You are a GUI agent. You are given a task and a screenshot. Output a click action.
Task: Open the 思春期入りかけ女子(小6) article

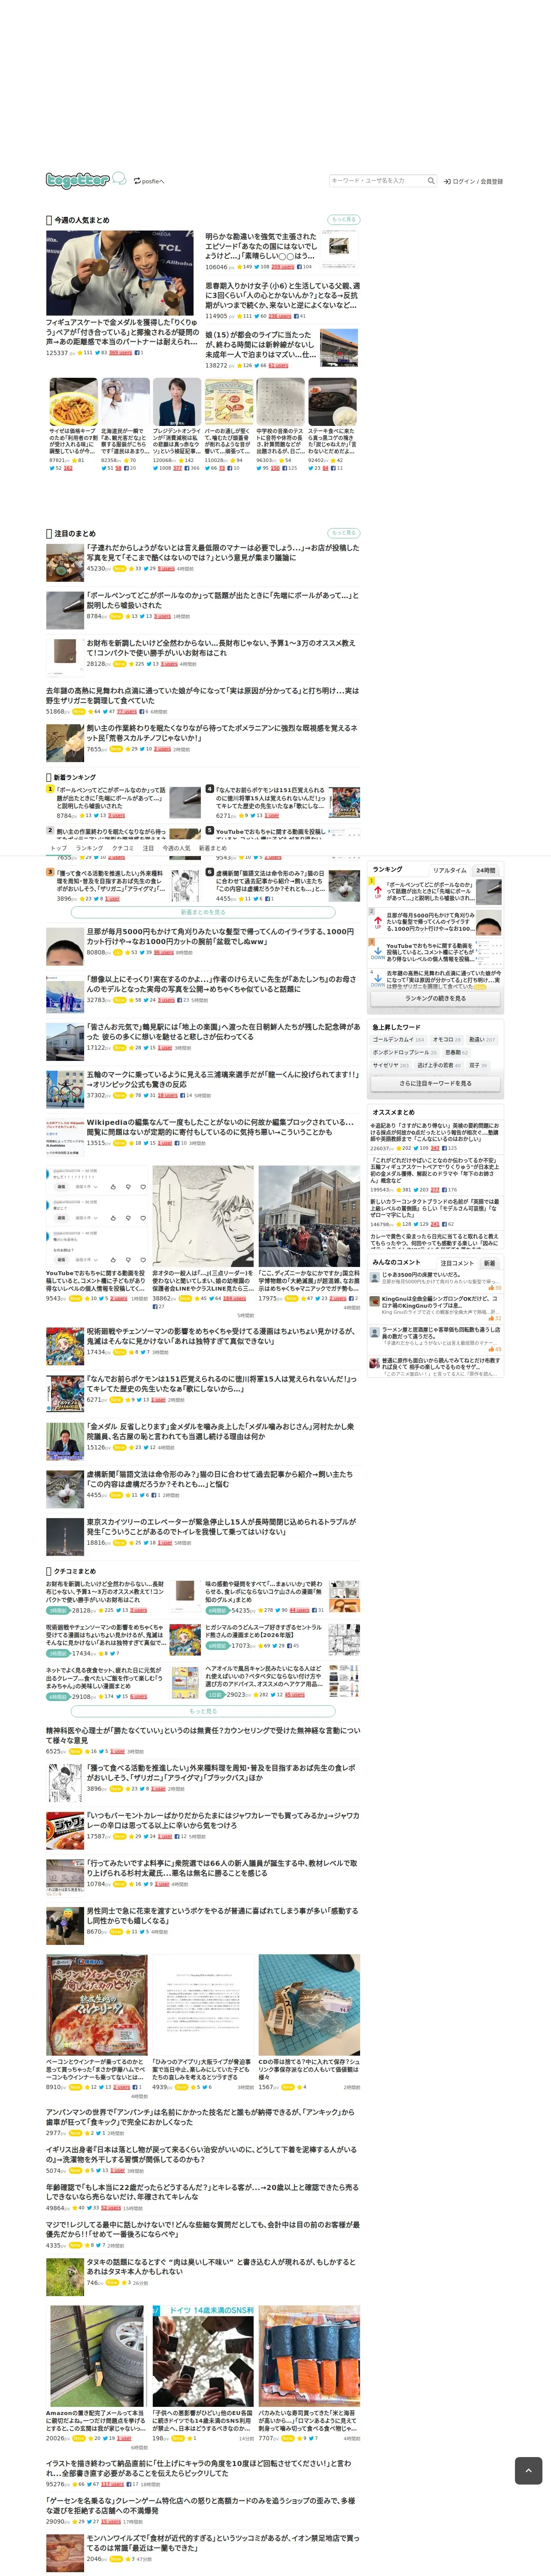coord(282,295)
